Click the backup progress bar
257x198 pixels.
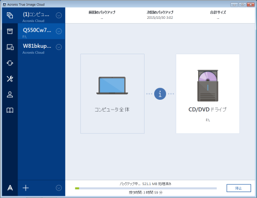click(x=146, y=188)
